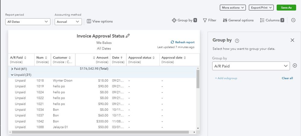Open the Group by options
This screenshot has width=301, height=136.
point(184,20)
